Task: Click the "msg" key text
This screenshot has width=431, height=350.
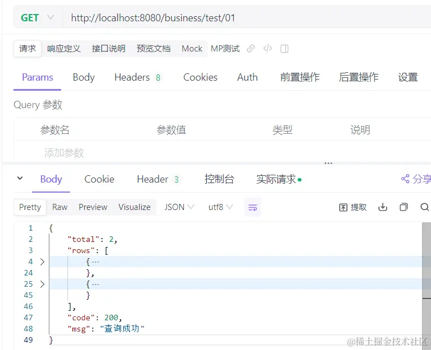Action: click(79, 329)
